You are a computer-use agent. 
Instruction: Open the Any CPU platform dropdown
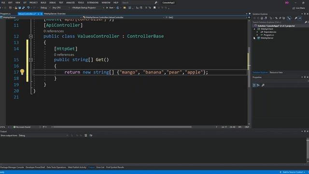(x=61, y=8)
